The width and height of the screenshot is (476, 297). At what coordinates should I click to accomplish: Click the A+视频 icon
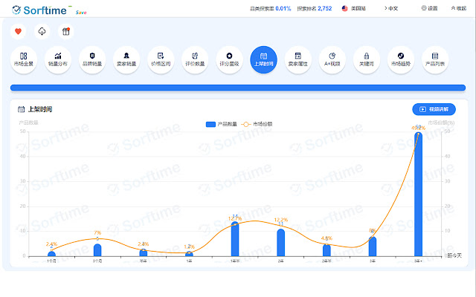pyautogui.click(x=332, y=59)
